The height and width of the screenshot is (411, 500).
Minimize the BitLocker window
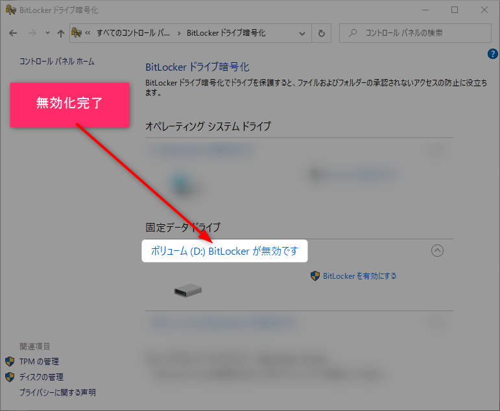pyautogui.click(x=425, y=10)
